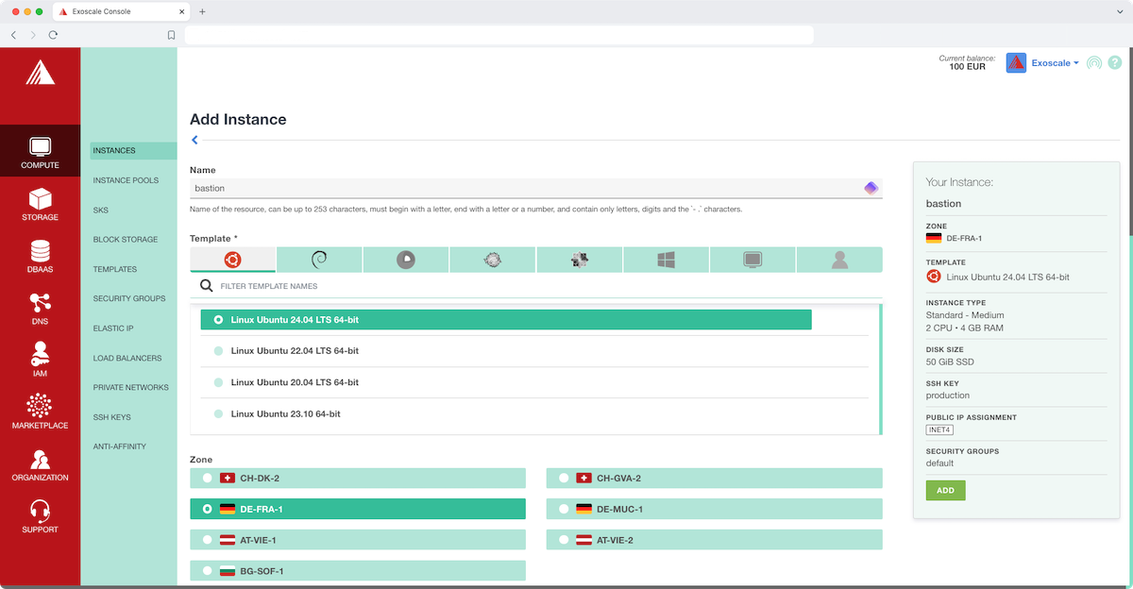Choose the CH-DK-2 zone
This screenshot has height=589, width=1133.
click(x=358, y=479)
